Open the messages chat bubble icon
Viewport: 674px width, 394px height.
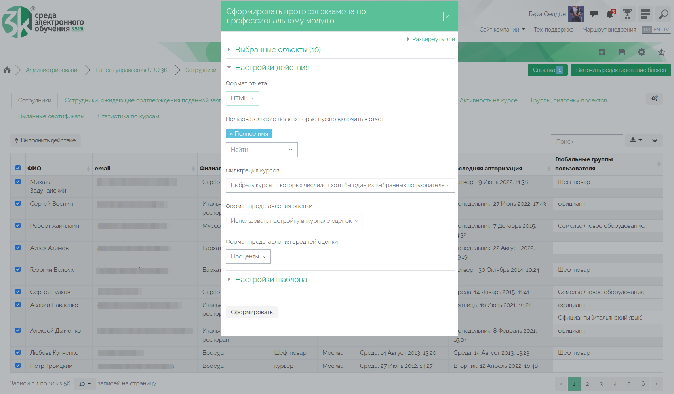tap(594, 14)
